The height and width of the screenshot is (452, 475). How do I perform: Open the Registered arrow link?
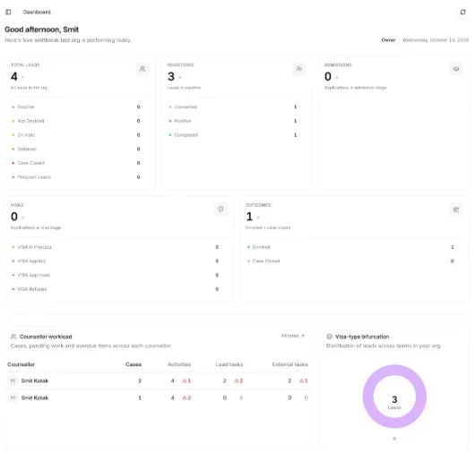179,78
